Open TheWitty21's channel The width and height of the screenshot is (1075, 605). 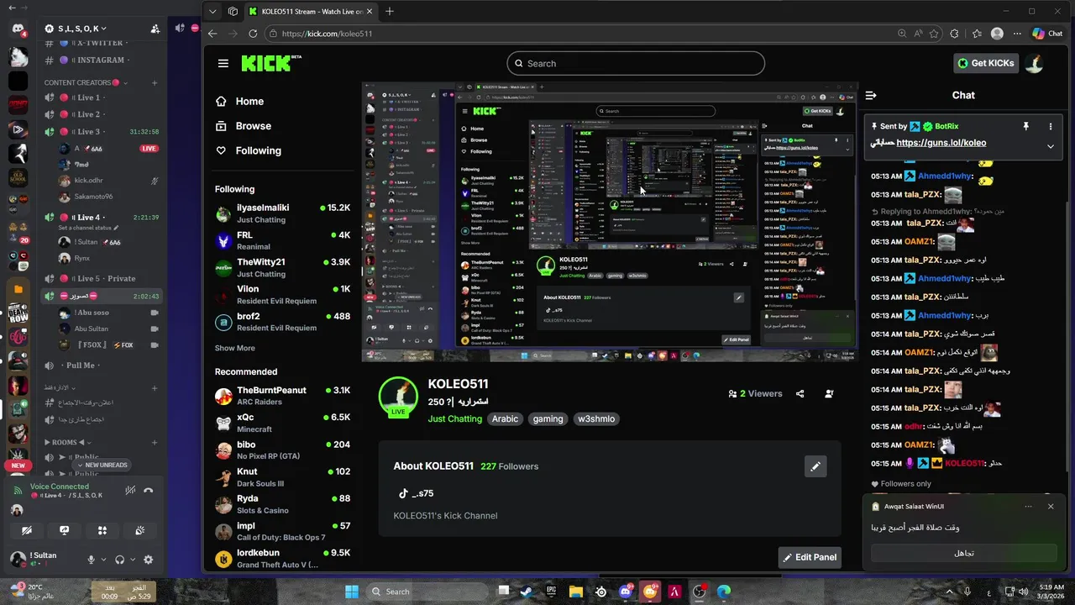tap(282, 268)
